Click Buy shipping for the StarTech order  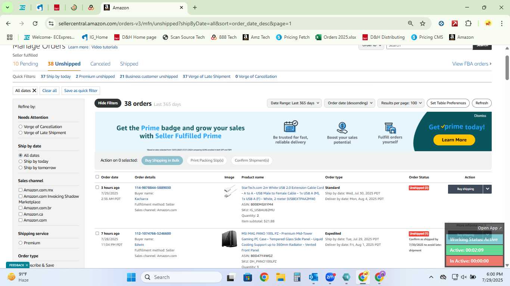pos(465,189)
